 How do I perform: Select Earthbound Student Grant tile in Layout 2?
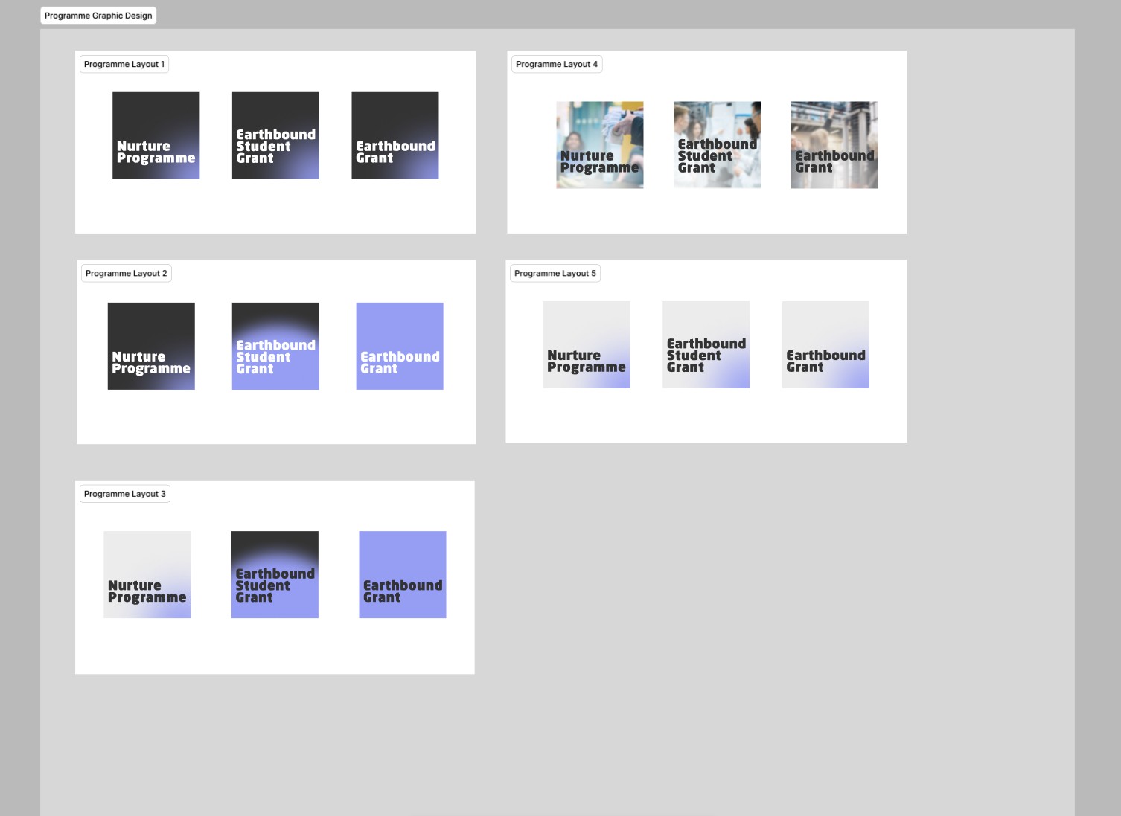(x=275, y=346)
